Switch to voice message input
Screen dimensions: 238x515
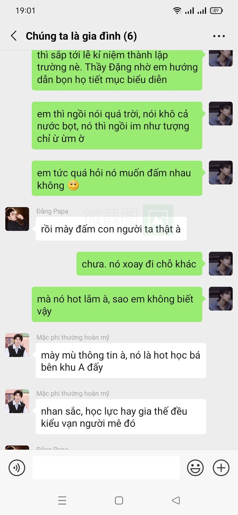tap(17, 468)
